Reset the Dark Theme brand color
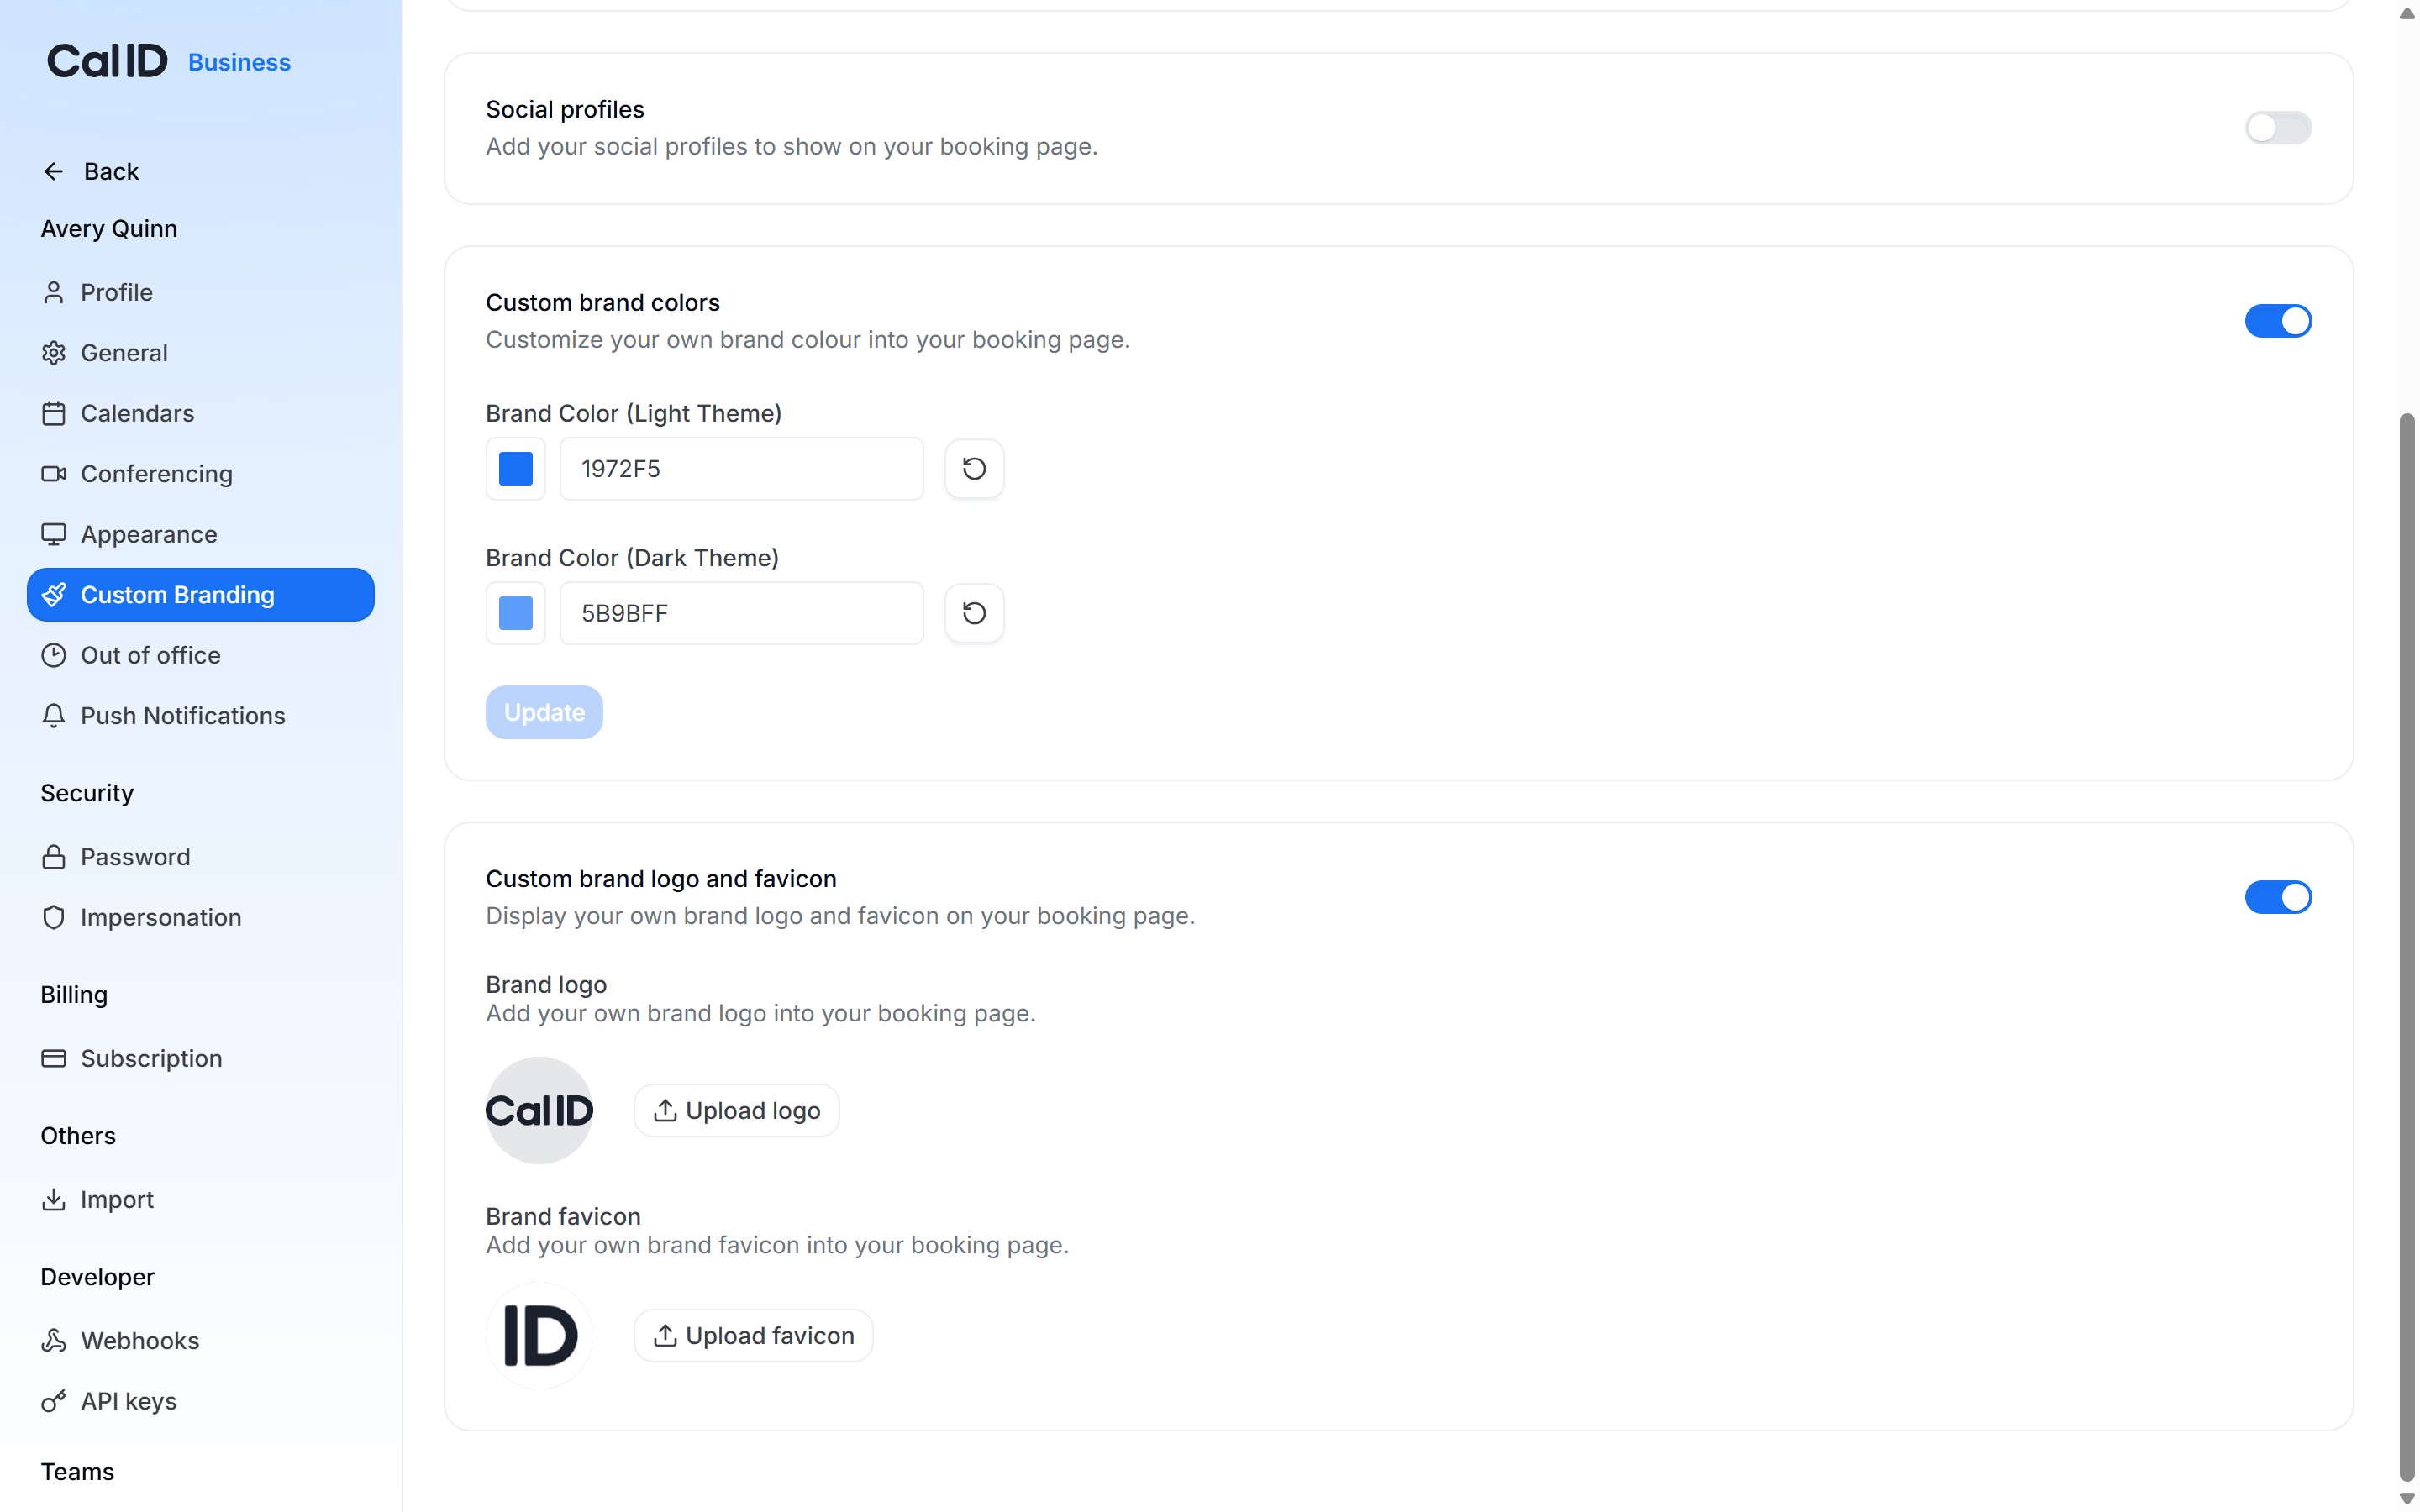2420x1512 pixels. pyautogui.click(x=974, y=613)
